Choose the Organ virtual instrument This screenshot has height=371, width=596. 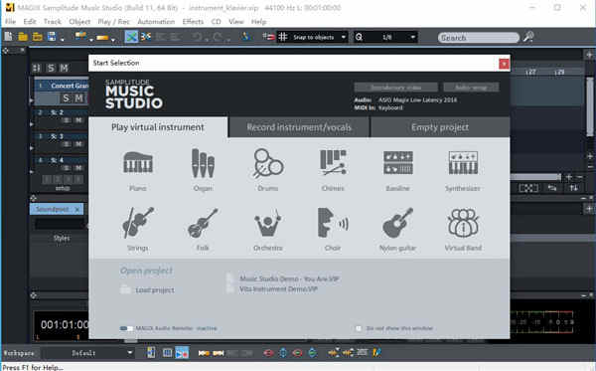pos(203,164)
